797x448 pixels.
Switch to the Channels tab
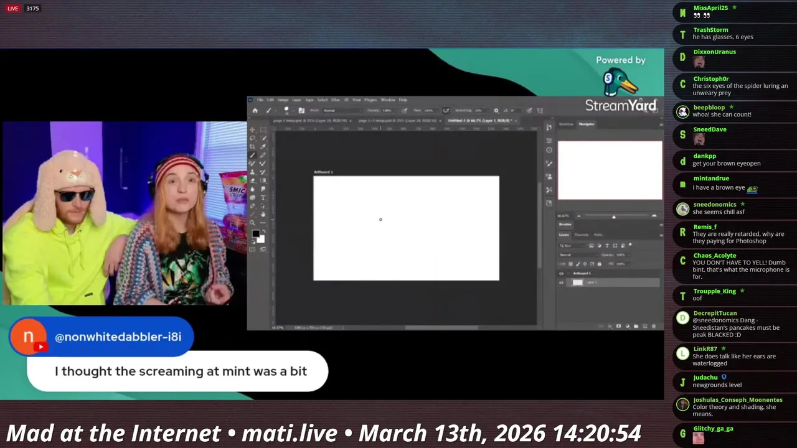tap(581, 235)
